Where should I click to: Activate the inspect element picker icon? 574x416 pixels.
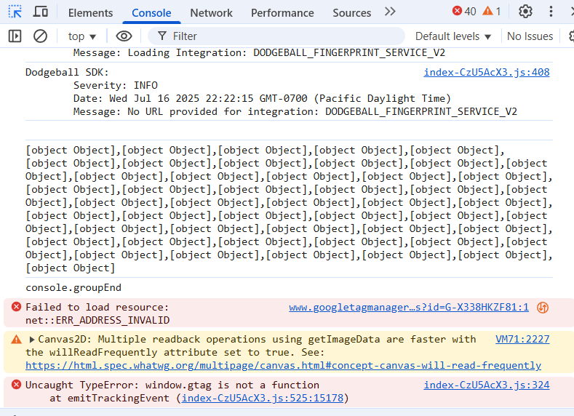click(x=15, y=12)
